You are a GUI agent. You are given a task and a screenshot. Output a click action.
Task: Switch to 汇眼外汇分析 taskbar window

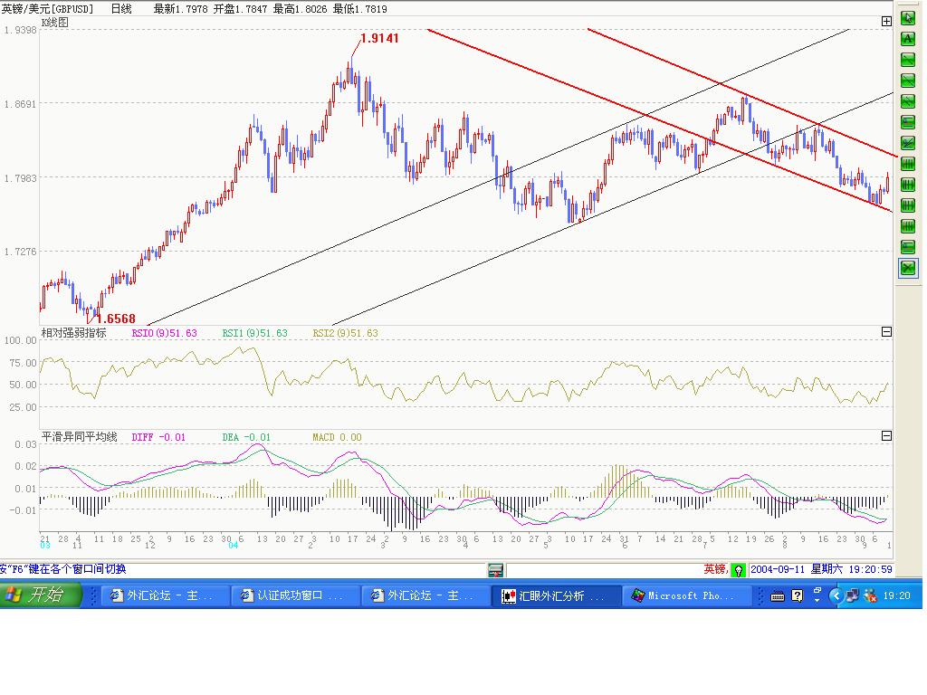(557, 595)
